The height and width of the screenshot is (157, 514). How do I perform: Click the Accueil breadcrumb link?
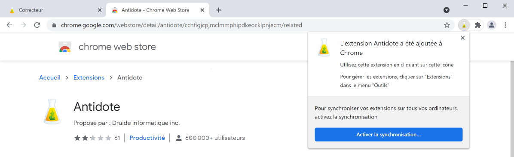[50, 78]
